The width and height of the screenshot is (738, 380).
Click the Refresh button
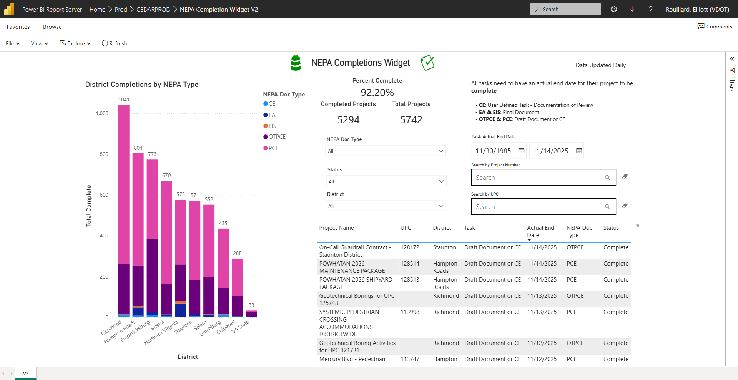(114, 43)
